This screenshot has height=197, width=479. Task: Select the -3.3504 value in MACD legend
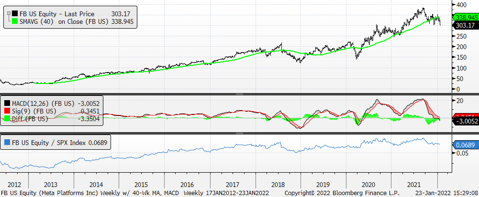point(88,119)
